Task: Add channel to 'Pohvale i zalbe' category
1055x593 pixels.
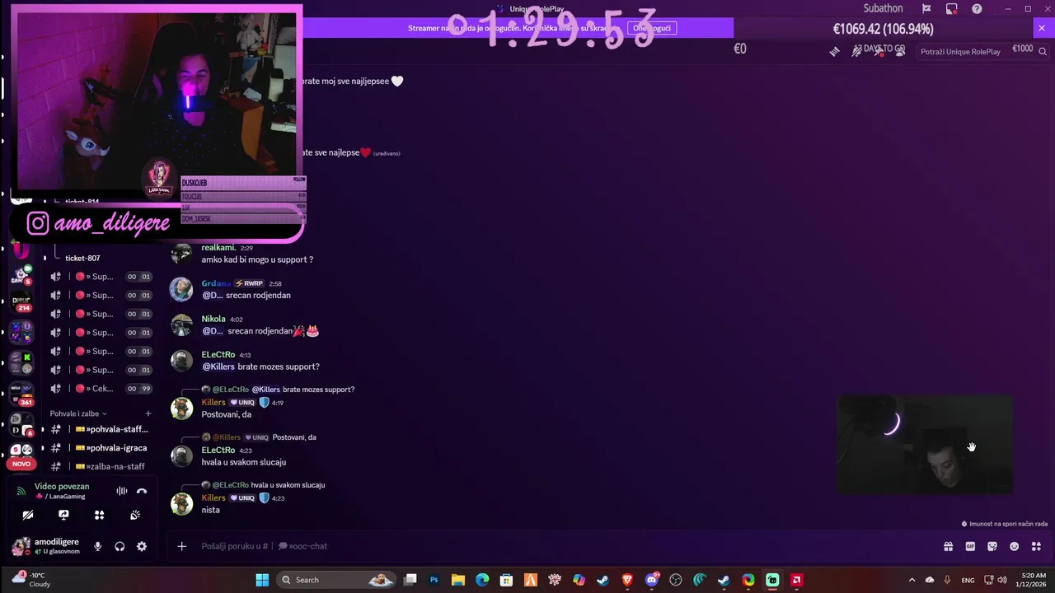Action: [148, 413]
